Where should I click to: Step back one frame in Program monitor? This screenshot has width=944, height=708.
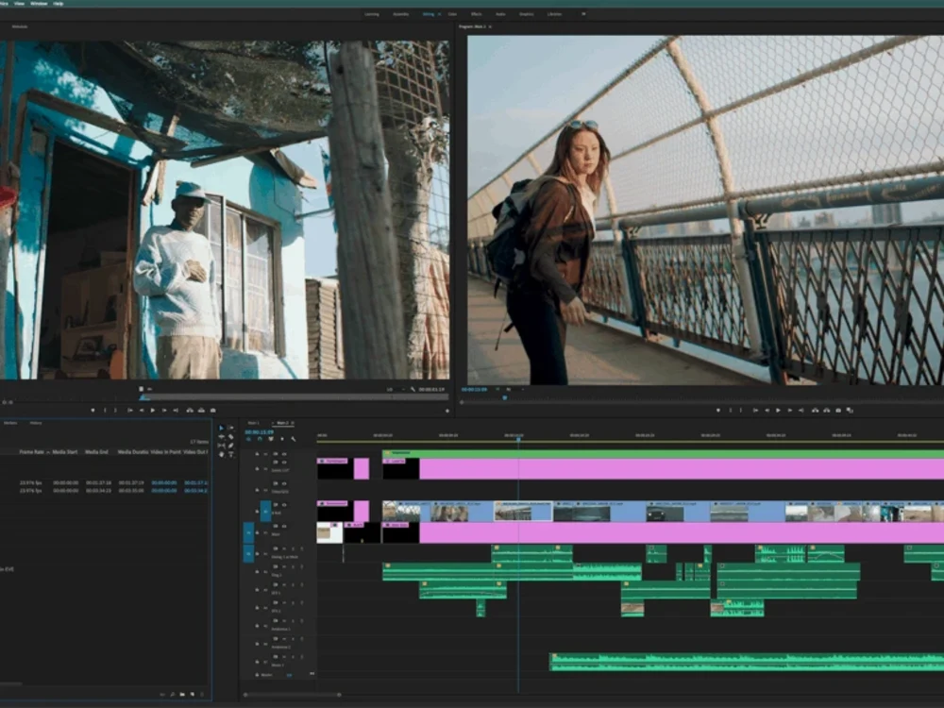pos(767,410)
